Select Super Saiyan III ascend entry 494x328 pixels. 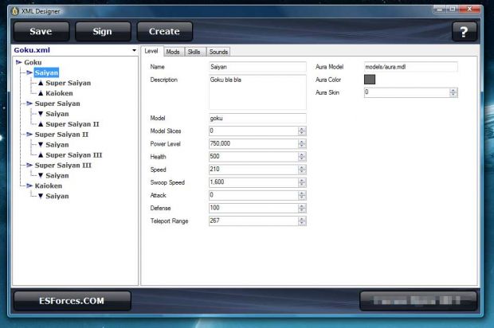74,155
